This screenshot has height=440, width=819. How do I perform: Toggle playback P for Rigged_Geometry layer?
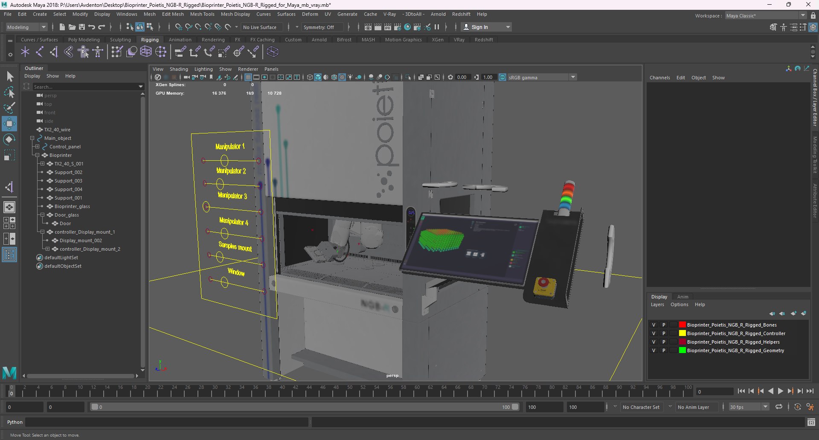point(664,350)
